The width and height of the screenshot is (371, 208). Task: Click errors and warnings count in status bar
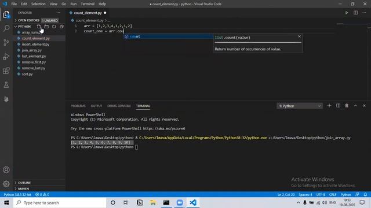point(42,194)
